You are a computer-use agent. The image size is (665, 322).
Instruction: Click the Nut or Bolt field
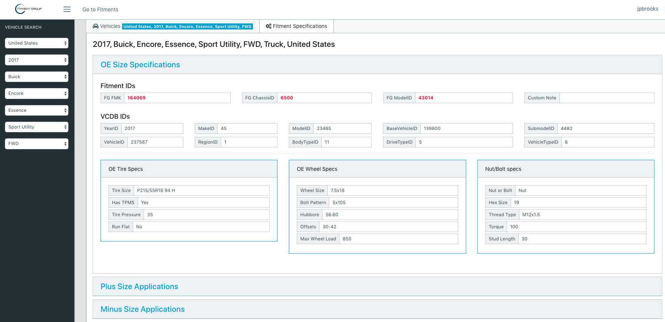click(581, 190)
